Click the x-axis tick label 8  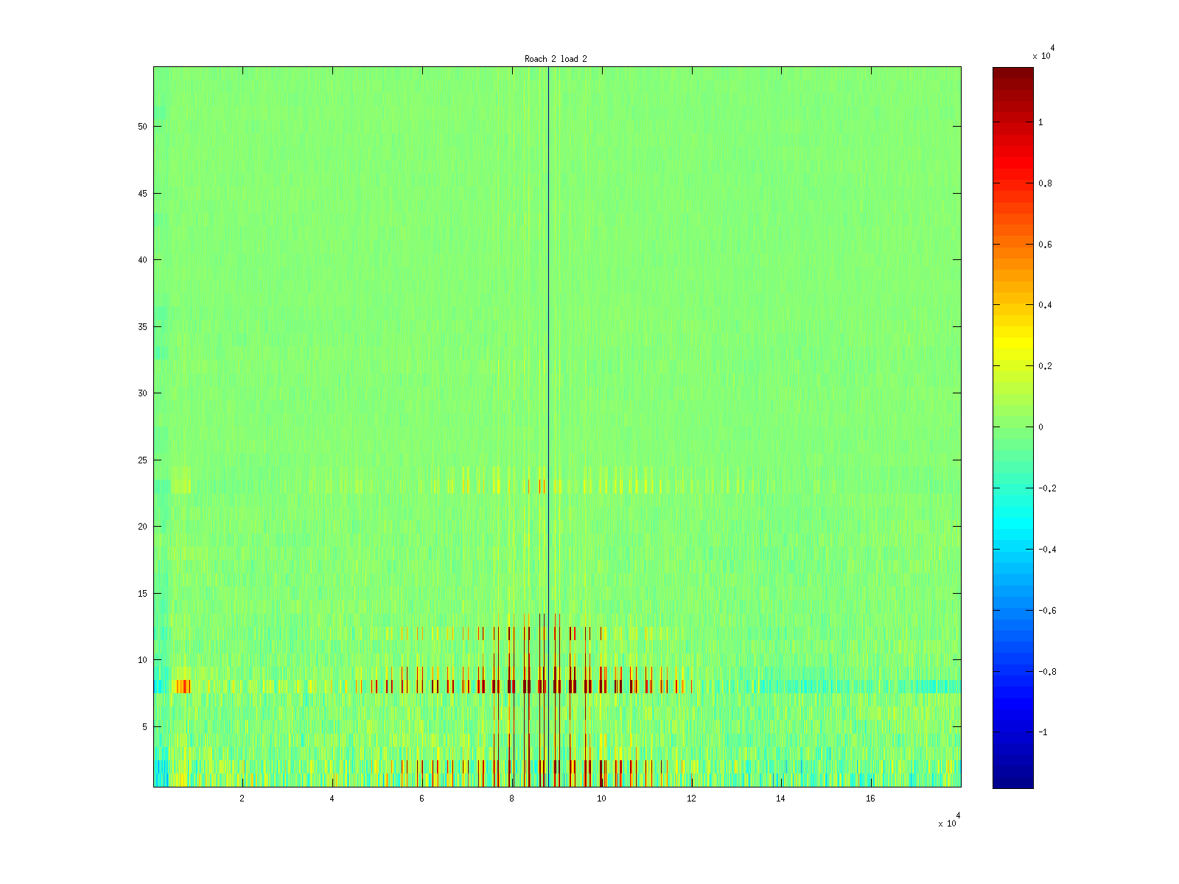(x=511, y=799)
